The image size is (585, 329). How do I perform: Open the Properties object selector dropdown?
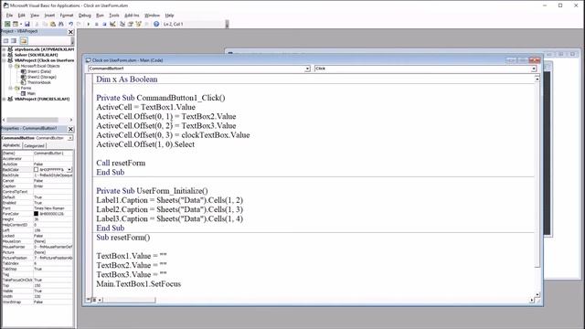[70, 138]
